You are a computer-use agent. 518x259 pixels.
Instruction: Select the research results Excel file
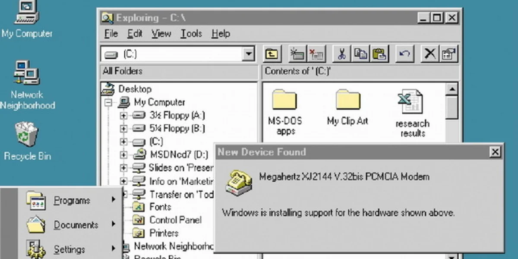point(412,114)
